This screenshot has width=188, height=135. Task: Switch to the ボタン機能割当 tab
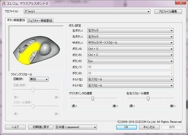tap(16, 20)
